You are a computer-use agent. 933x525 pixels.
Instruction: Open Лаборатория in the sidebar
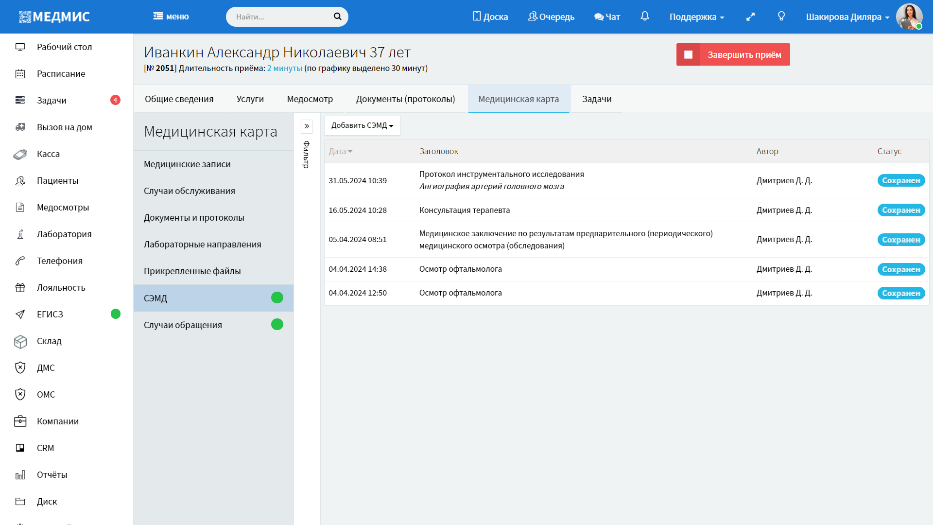pos(64,234)
